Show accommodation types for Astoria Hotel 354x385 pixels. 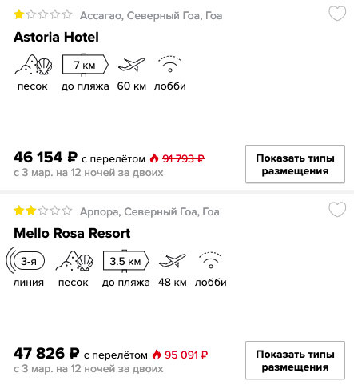[295, 164]
